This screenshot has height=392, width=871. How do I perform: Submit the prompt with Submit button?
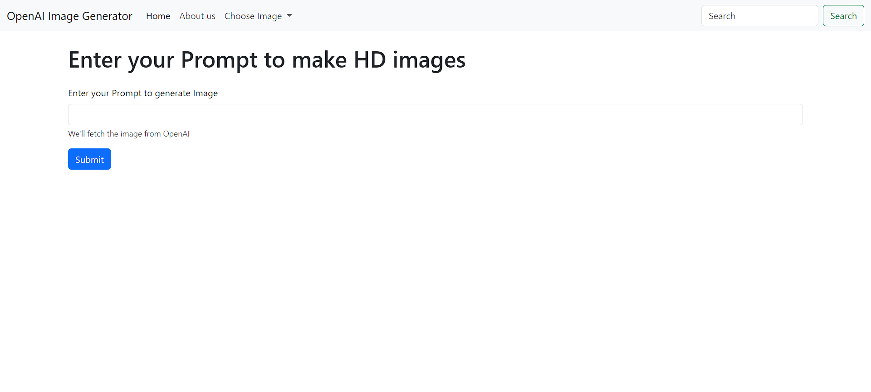89,159
